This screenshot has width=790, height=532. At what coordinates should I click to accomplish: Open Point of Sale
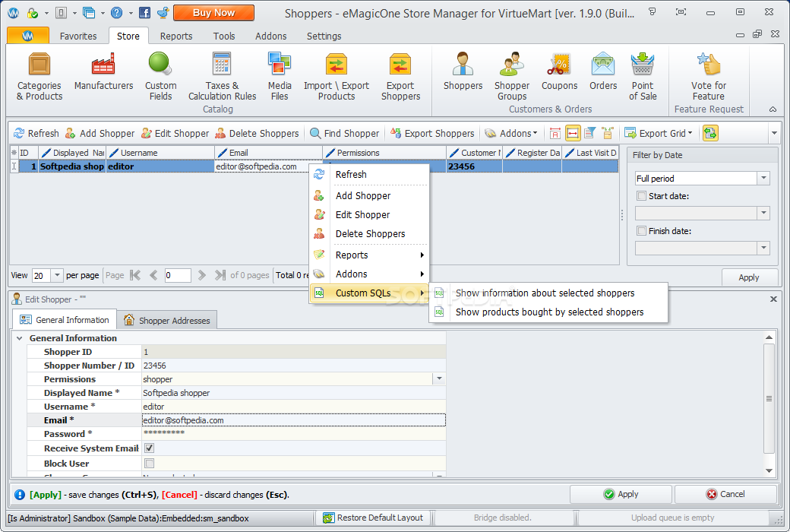(643, 77)
